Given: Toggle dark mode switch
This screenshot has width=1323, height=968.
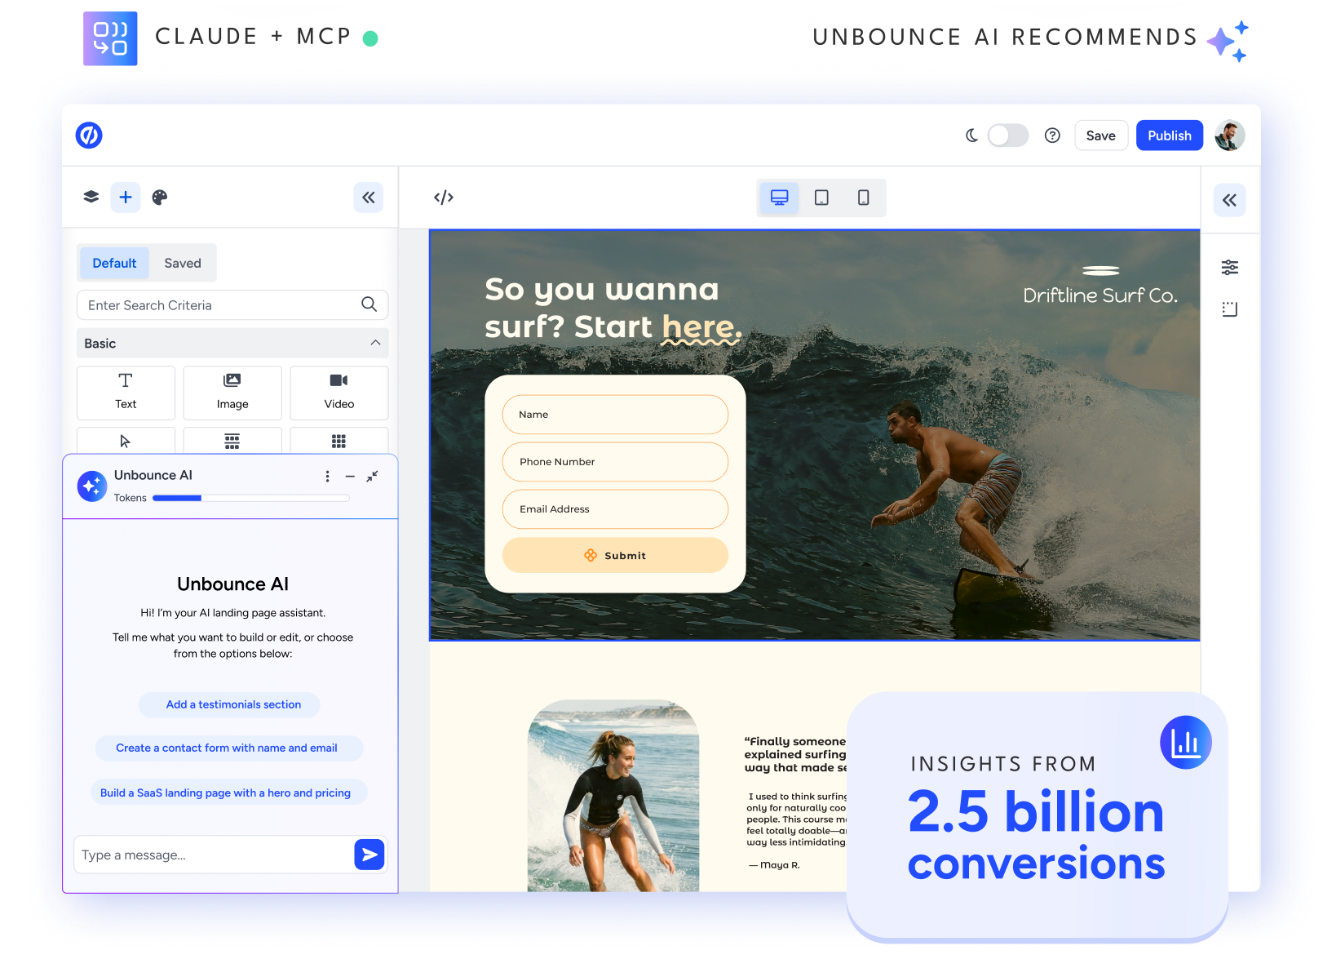Looking at the screenshot, I should coord(1008,135).
